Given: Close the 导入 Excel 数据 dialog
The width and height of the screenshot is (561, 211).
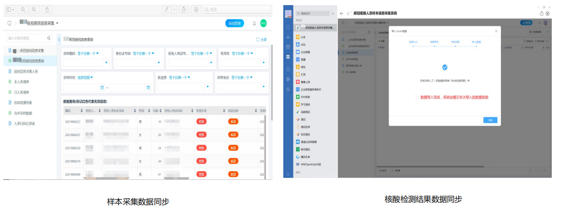Looking at the screenshot, I should coord(496,32).
